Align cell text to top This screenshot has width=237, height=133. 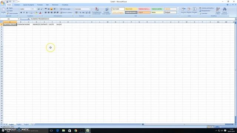click(46, 9)
